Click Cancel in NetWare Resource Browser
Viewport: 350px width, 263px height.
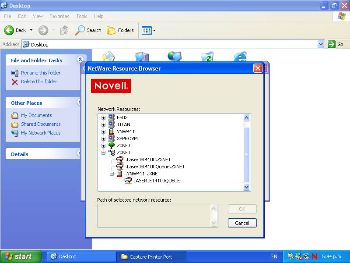(242, 223)
